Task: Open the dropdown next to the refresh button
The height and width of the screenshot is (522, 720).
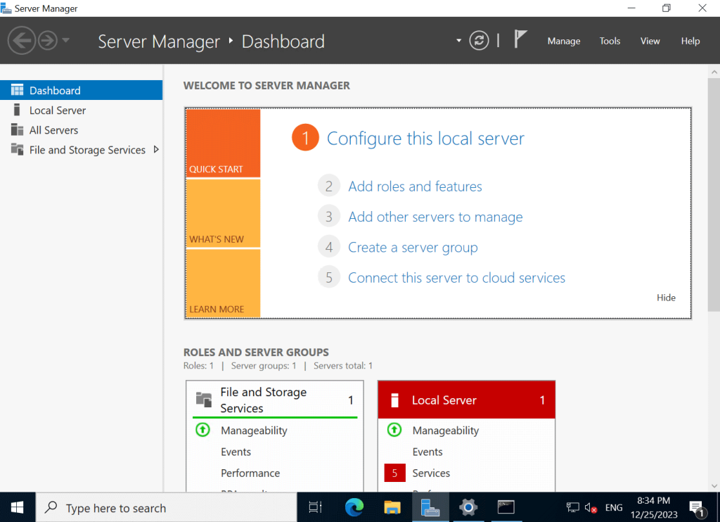Action: pos(458,40)
